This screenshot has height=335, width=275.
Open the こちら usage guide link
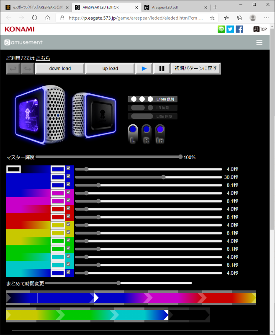[43, 58]
